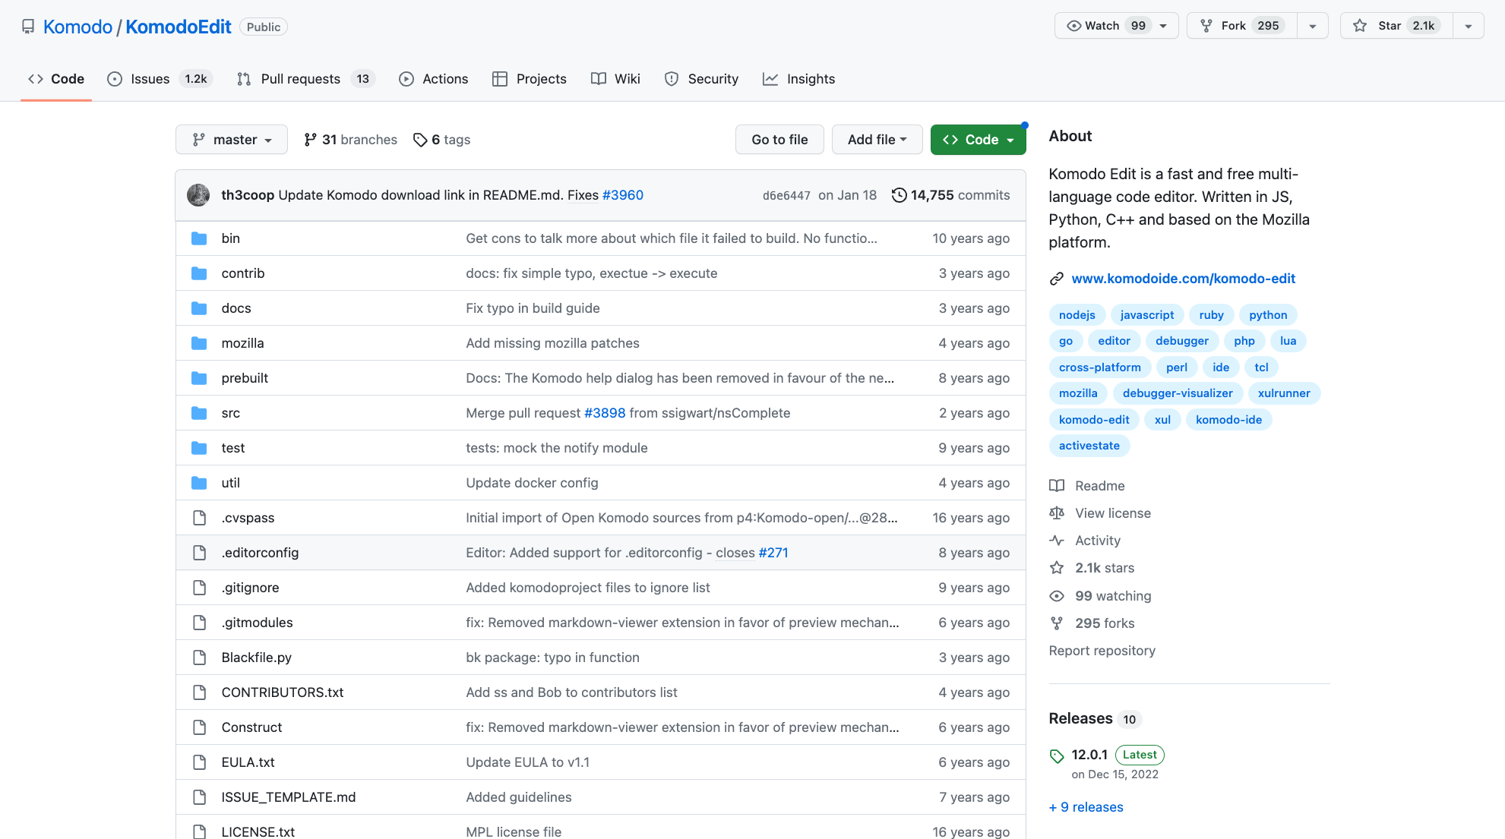Click the Watch icon to watch repo
The image size is (1505, 839).
(1074, 26)
